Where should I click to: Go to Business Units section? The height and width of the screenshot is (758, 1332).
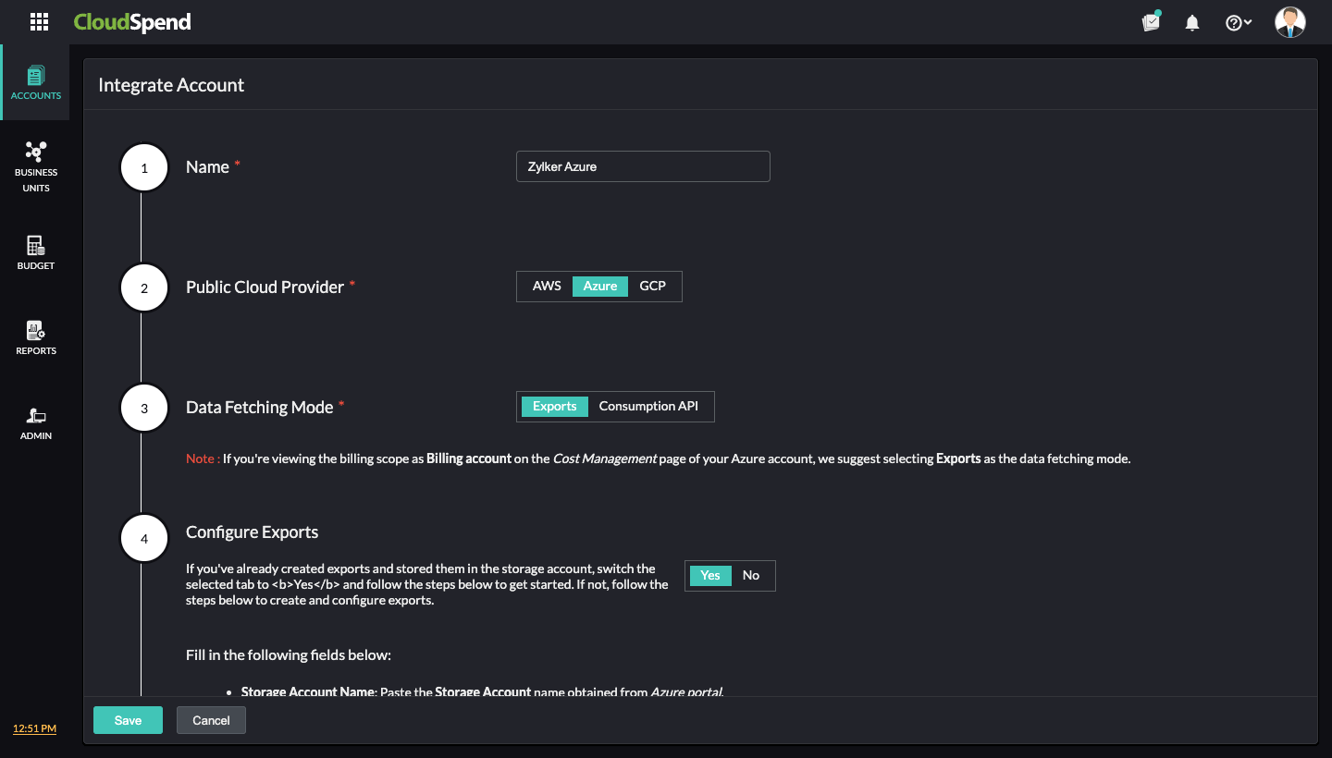[x=36, y=166]
